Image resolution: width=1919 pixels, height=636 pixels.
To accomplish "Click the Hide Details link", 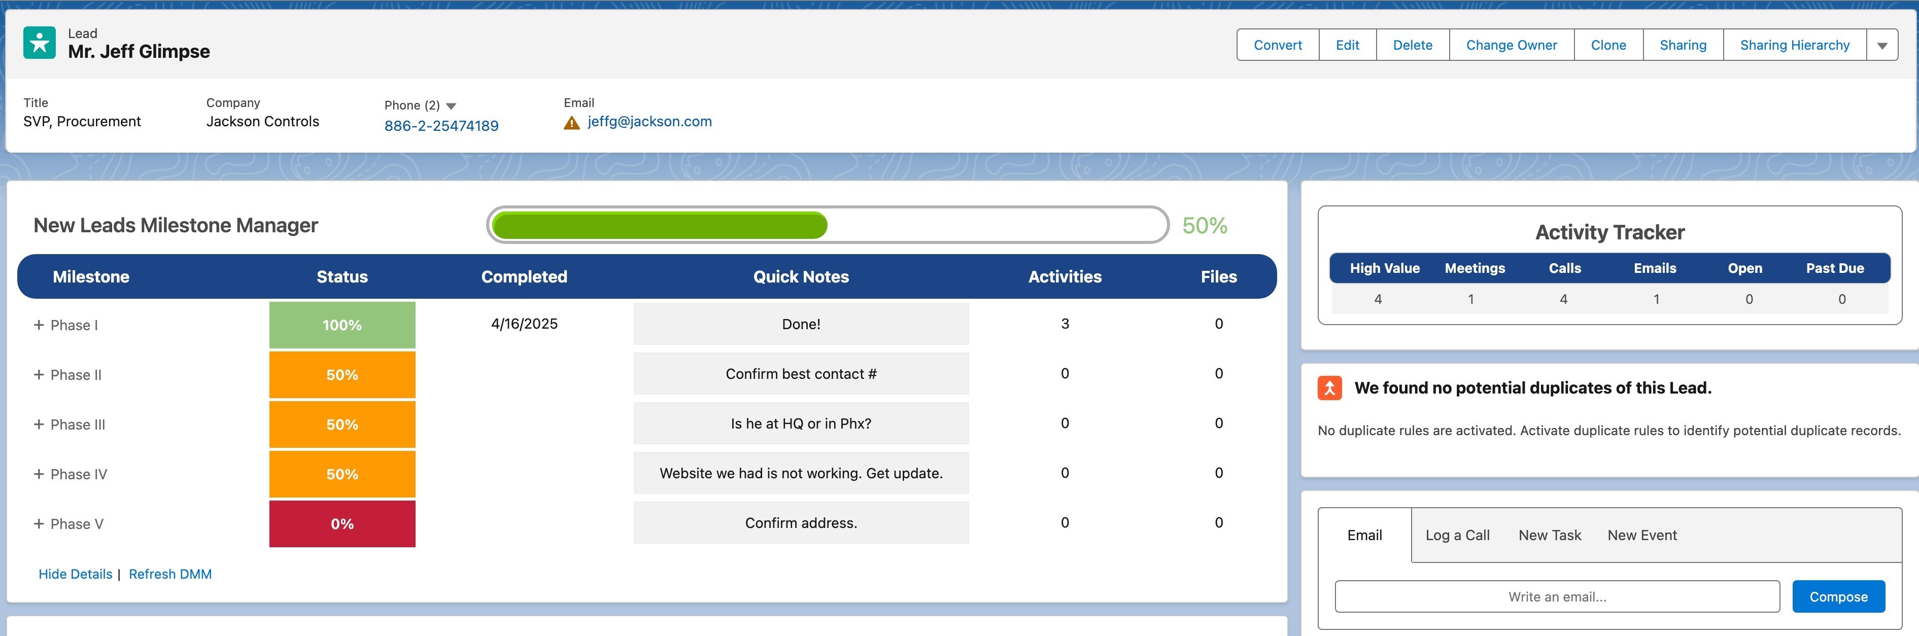I will point(75,574).
